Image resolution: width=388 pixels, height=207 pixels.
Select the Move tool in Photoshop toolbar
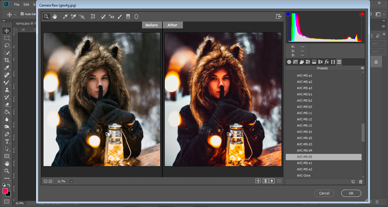[7, 31]
